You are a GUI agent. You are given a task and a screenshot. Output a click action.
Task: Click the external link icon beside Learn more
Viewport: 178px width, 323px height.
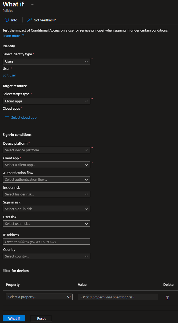(23, 36)
